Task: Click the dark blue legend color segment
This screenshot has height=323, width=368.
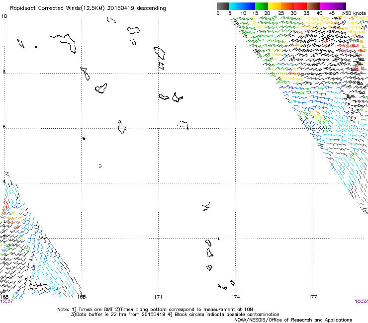Action: pos(249,6)
